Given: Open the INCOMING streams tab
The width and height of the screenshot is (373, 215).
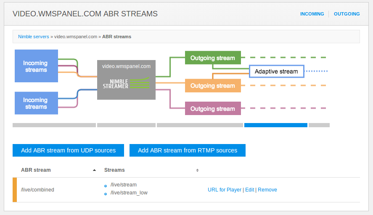Looking at the screenshot, I should pyautogui.click(x=312, y=14).
